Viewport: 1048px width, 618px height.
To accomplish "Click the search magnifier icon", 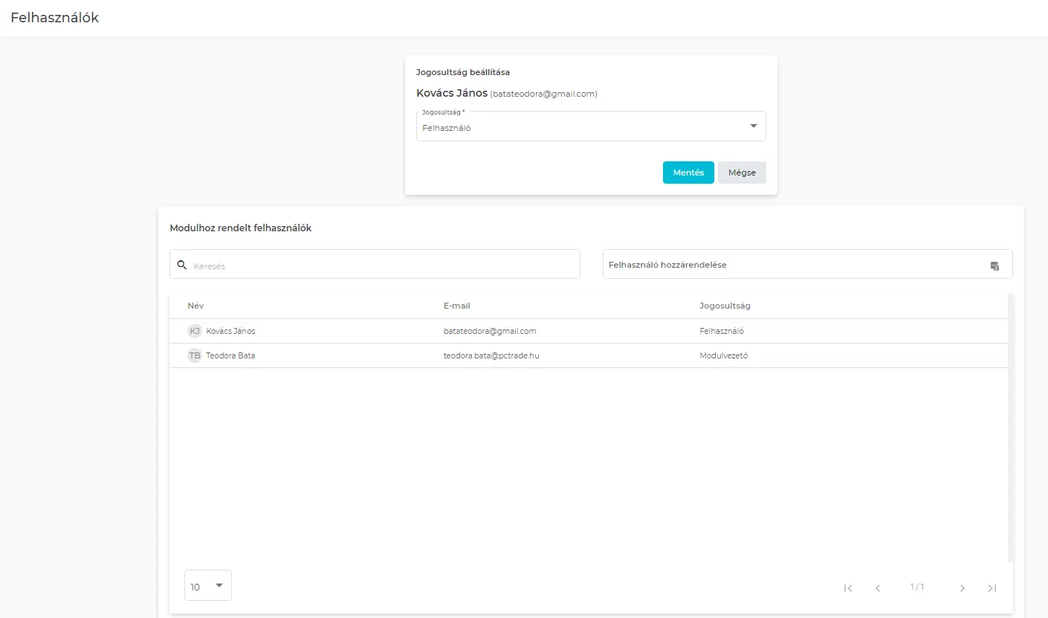I will [x=181, y=265].
